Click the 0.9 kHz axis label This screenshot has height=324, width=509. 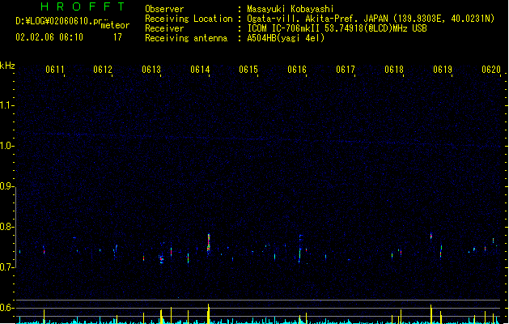coord(6,186)
